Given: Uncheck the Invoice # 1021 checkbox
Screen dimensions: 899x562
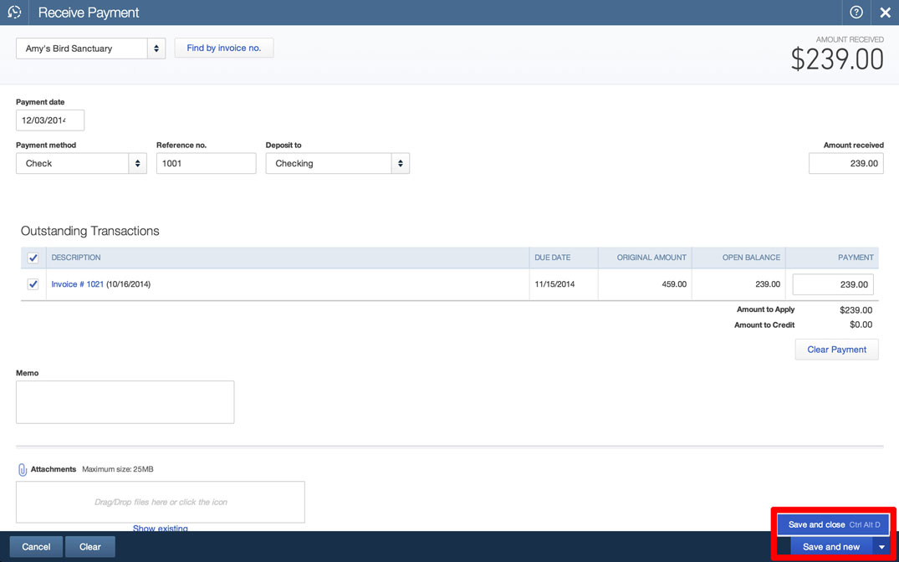Looking at the screenshot, I should [33, 284].
